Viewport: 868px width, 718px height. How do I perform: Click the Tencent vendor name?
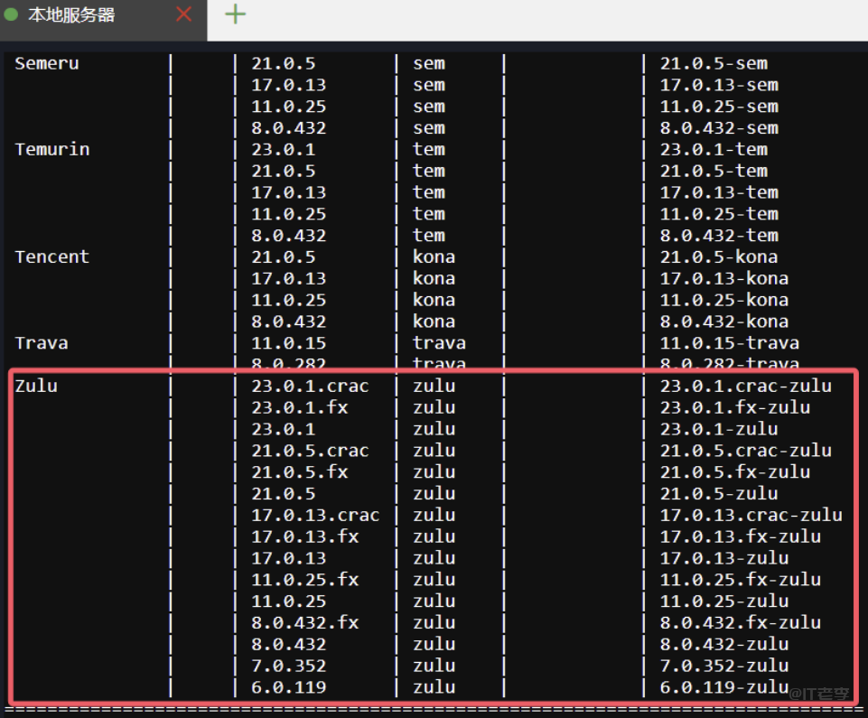click(x=52, y=256)
